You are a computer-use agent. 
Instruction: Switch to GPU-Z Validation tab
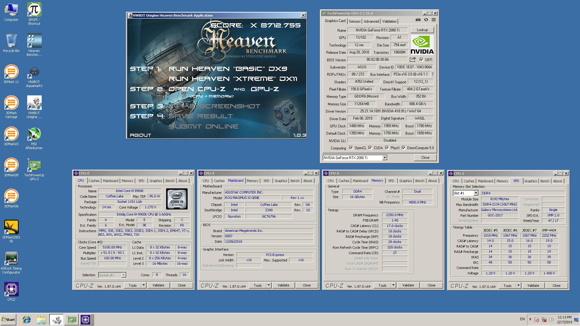389,21
